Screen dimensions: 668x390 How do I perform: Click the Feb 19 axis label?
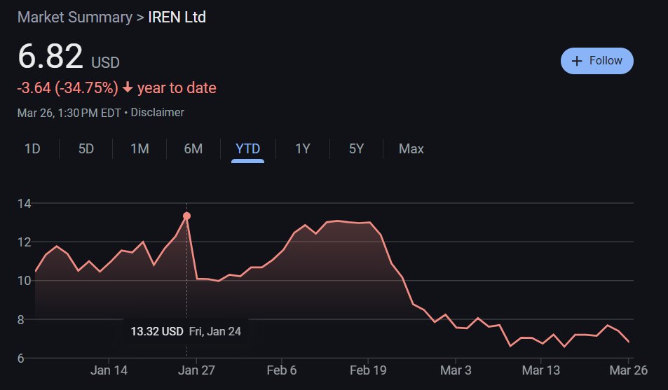click(368, 370)
